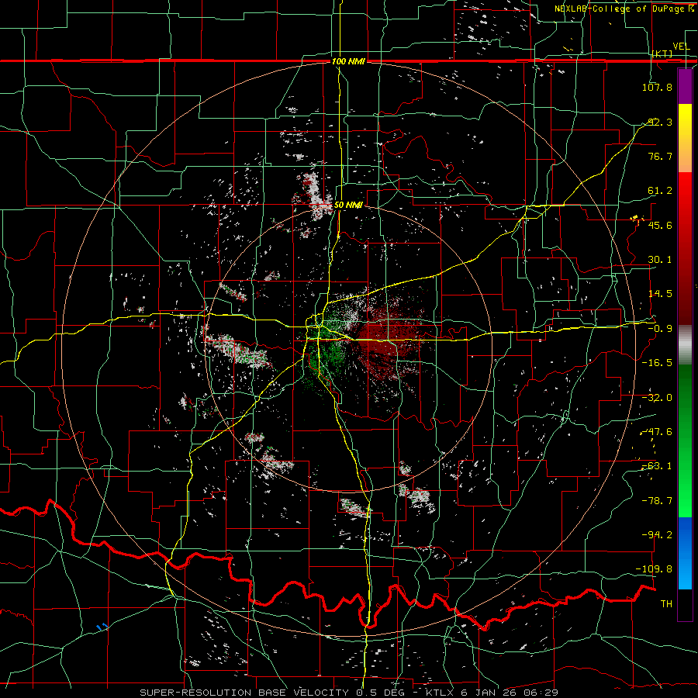Select the 14.5 velocity scale value
This screenshot has width=698, height=698.
(x=660, y=294)
